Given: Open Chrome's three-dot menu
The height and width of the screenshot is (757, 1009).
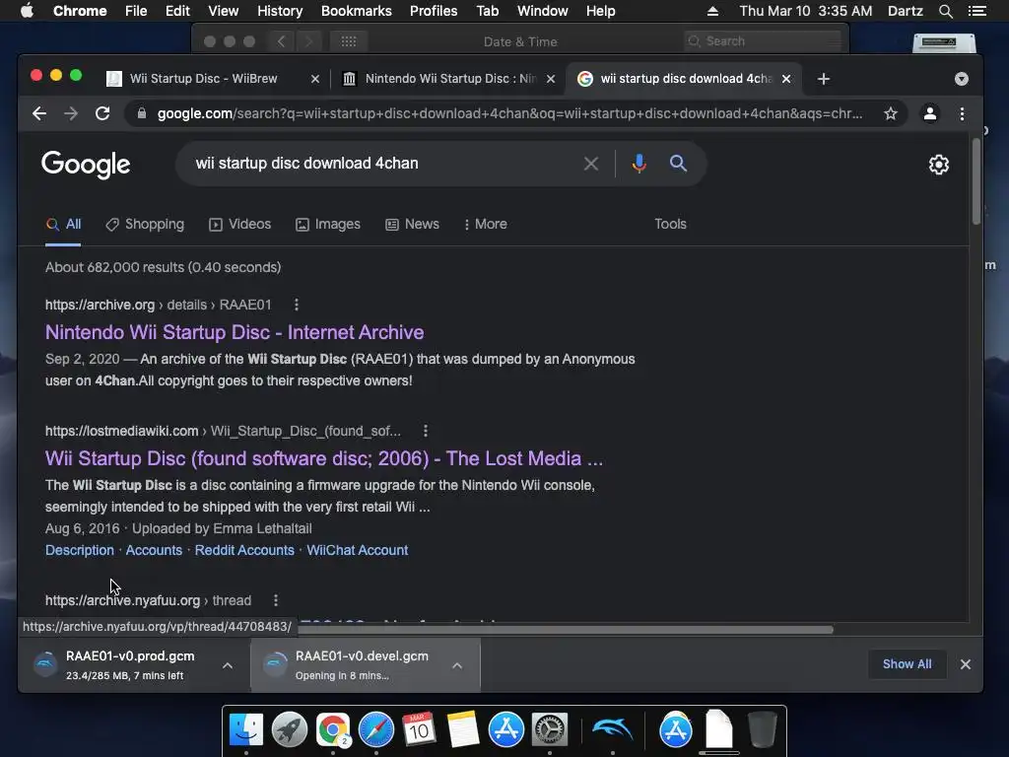Looking at the screenshot, I should click(x=962, y=114).
